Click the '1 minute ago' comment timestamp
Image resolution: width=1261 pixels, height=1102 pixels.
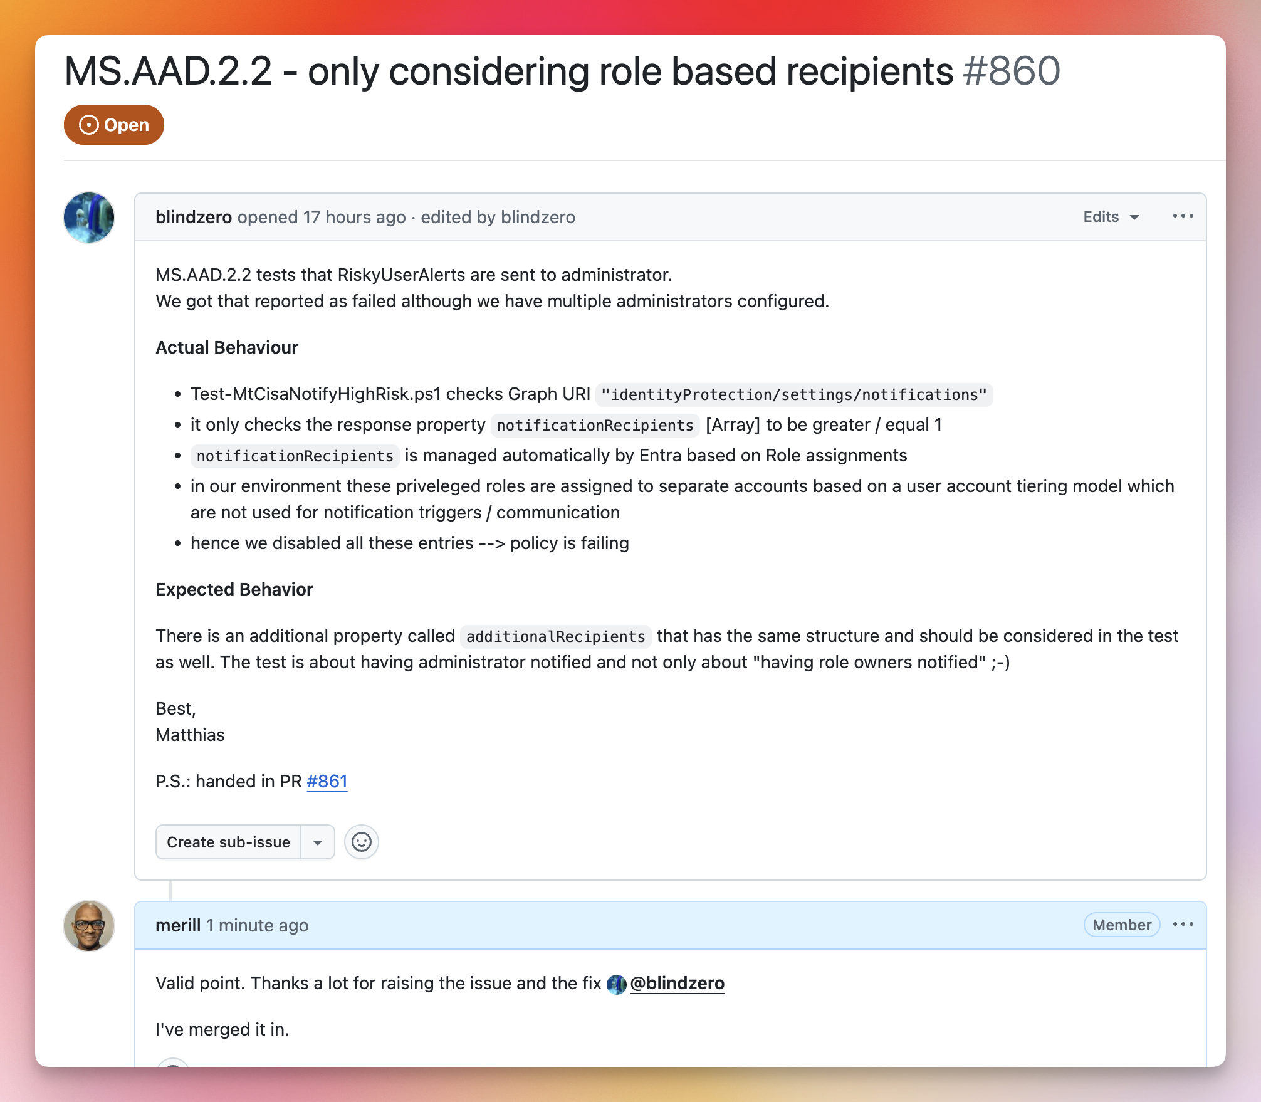click(258, 925)
